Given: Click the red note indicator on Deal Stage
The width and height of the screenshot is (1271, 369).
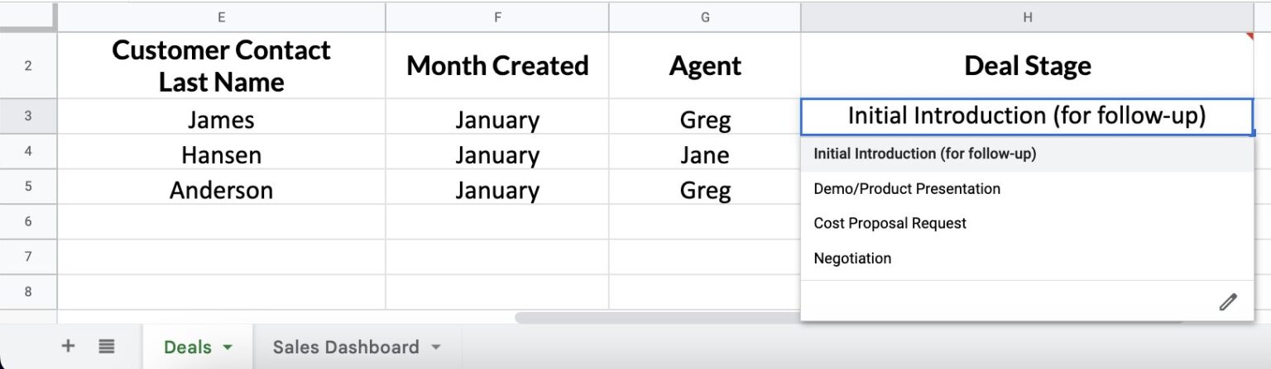Looking at the screenshot, I should 1249,36.
